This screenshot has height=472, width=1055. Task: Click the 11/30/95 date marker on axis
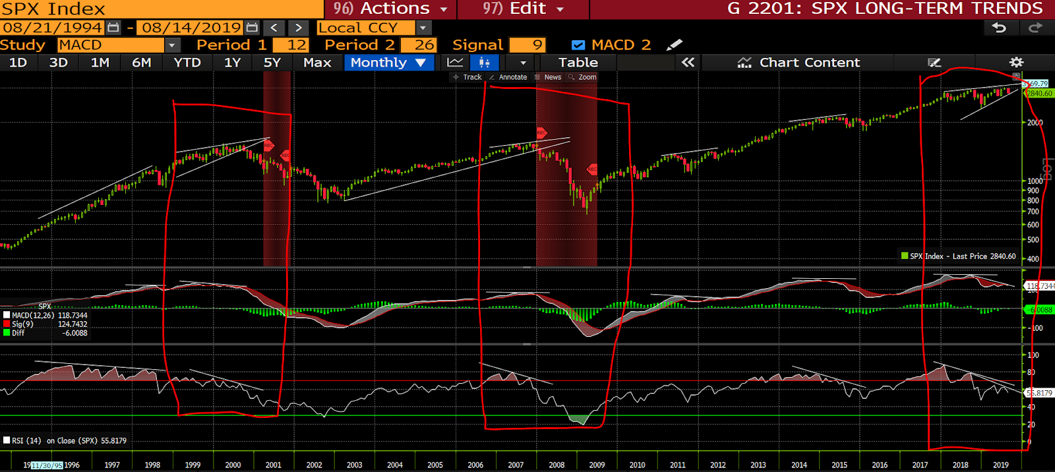pos(47,465)
